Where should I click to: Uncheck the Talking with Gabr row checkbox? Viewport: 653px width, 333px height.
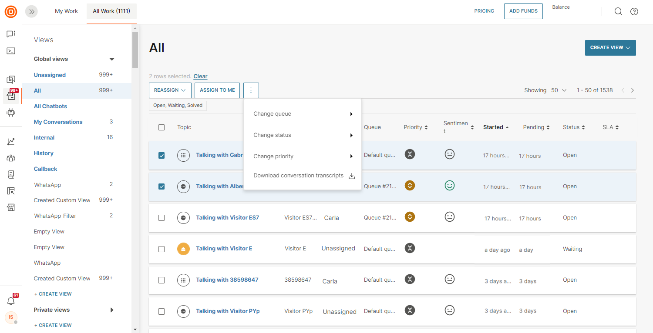[162, 155]
